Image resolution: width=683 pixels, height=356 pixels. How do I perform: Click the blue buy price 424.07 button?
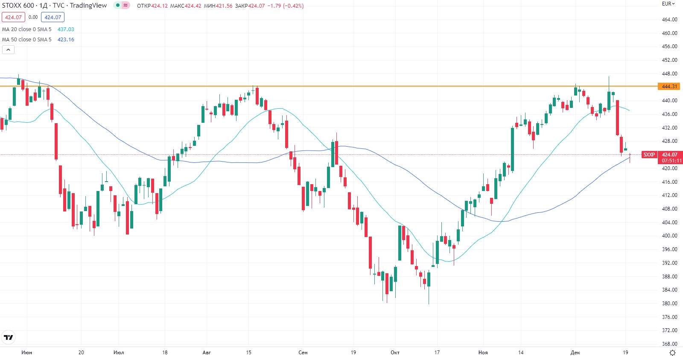53,17
